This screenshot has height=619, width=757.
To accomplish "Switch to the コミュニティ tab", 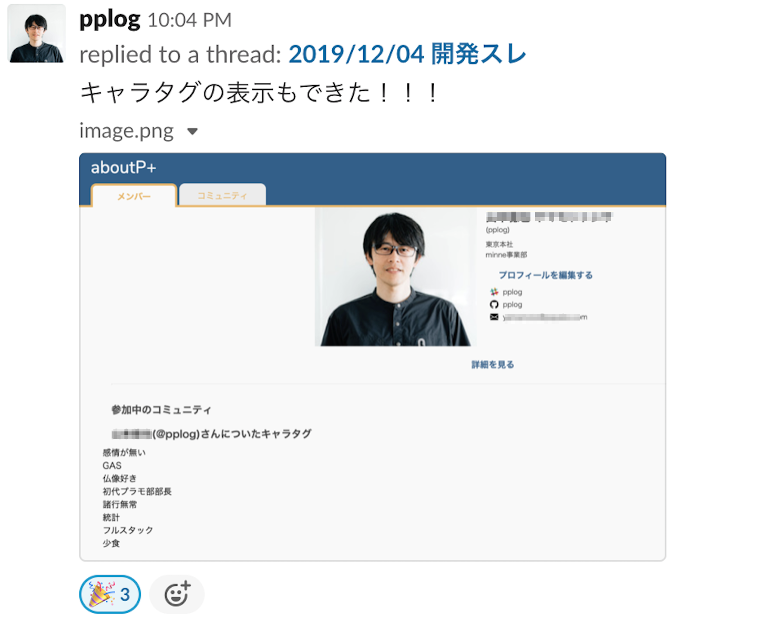I will pyautogui.click(x=222, y=195).
